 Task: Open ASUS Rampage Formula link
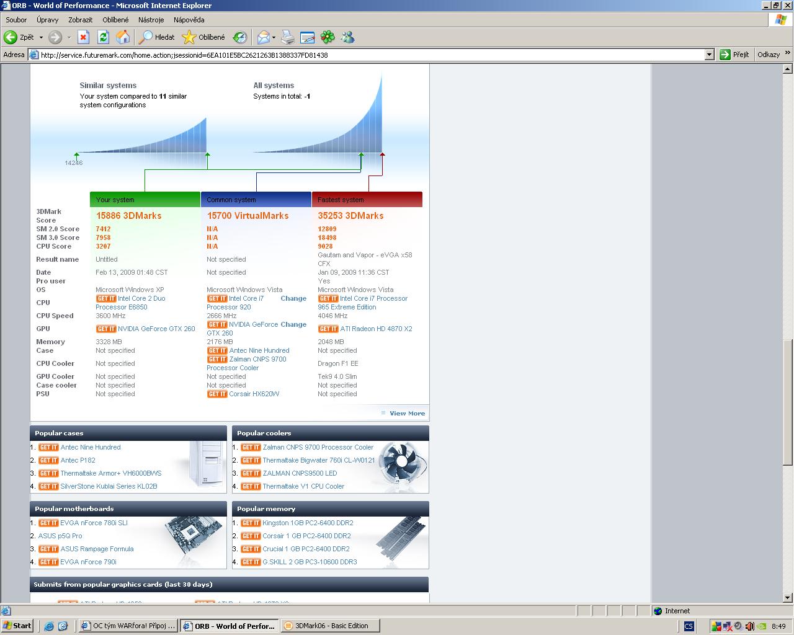[97, 549]
